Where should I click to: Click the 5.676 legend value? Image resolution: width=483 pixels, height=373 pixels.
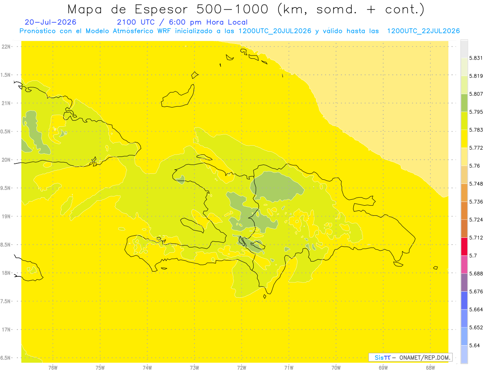pyautogui.click(x=476, y=291)
